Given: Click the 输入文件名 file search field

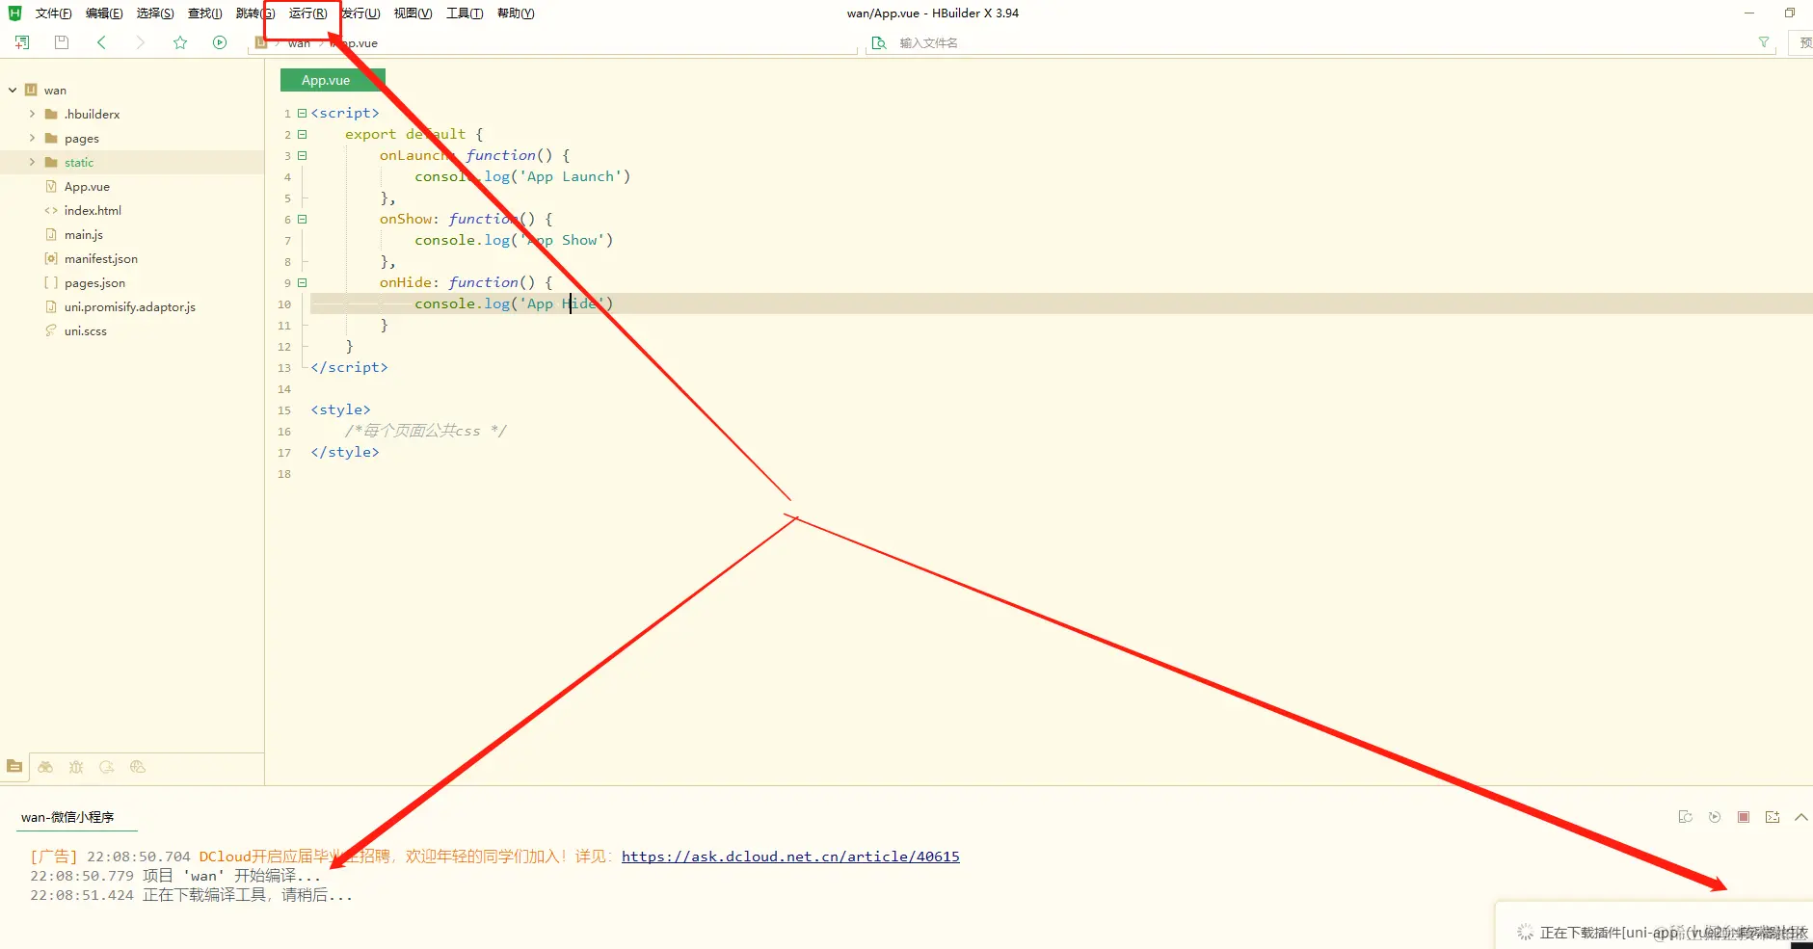Looking at the screenshot, I should click(1320, 42).
